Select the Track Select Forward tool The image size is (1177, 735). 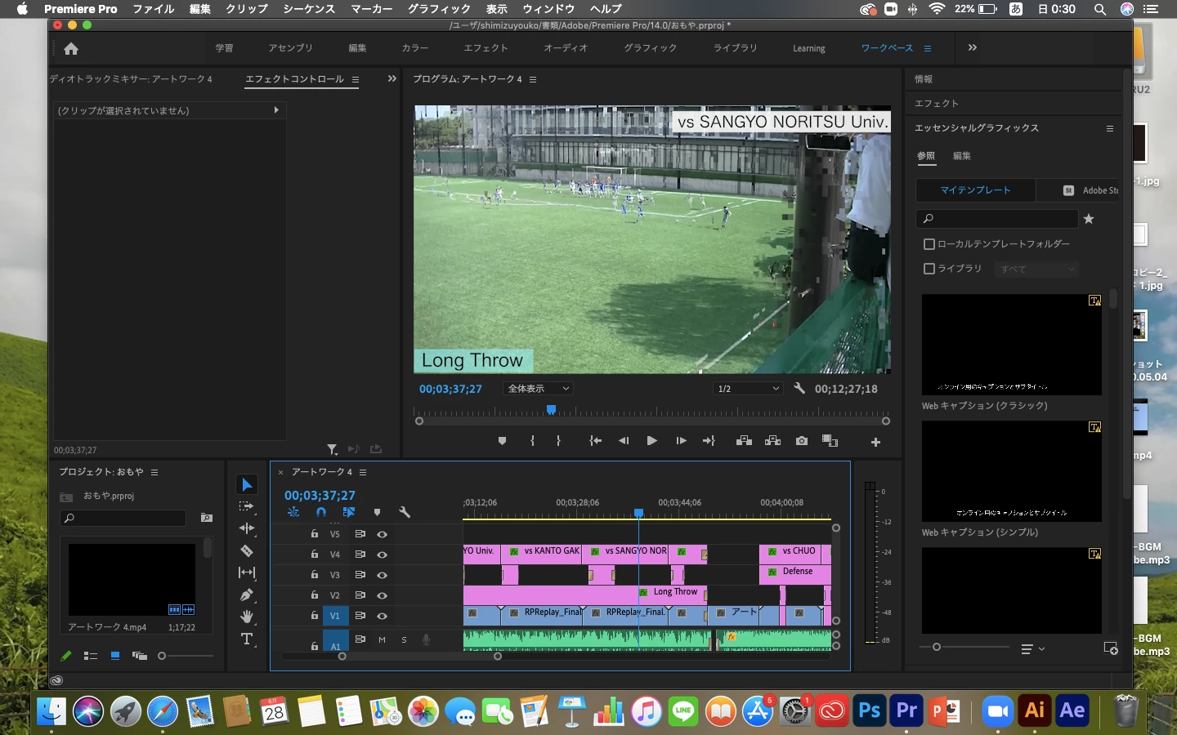(x=247, y=506)
